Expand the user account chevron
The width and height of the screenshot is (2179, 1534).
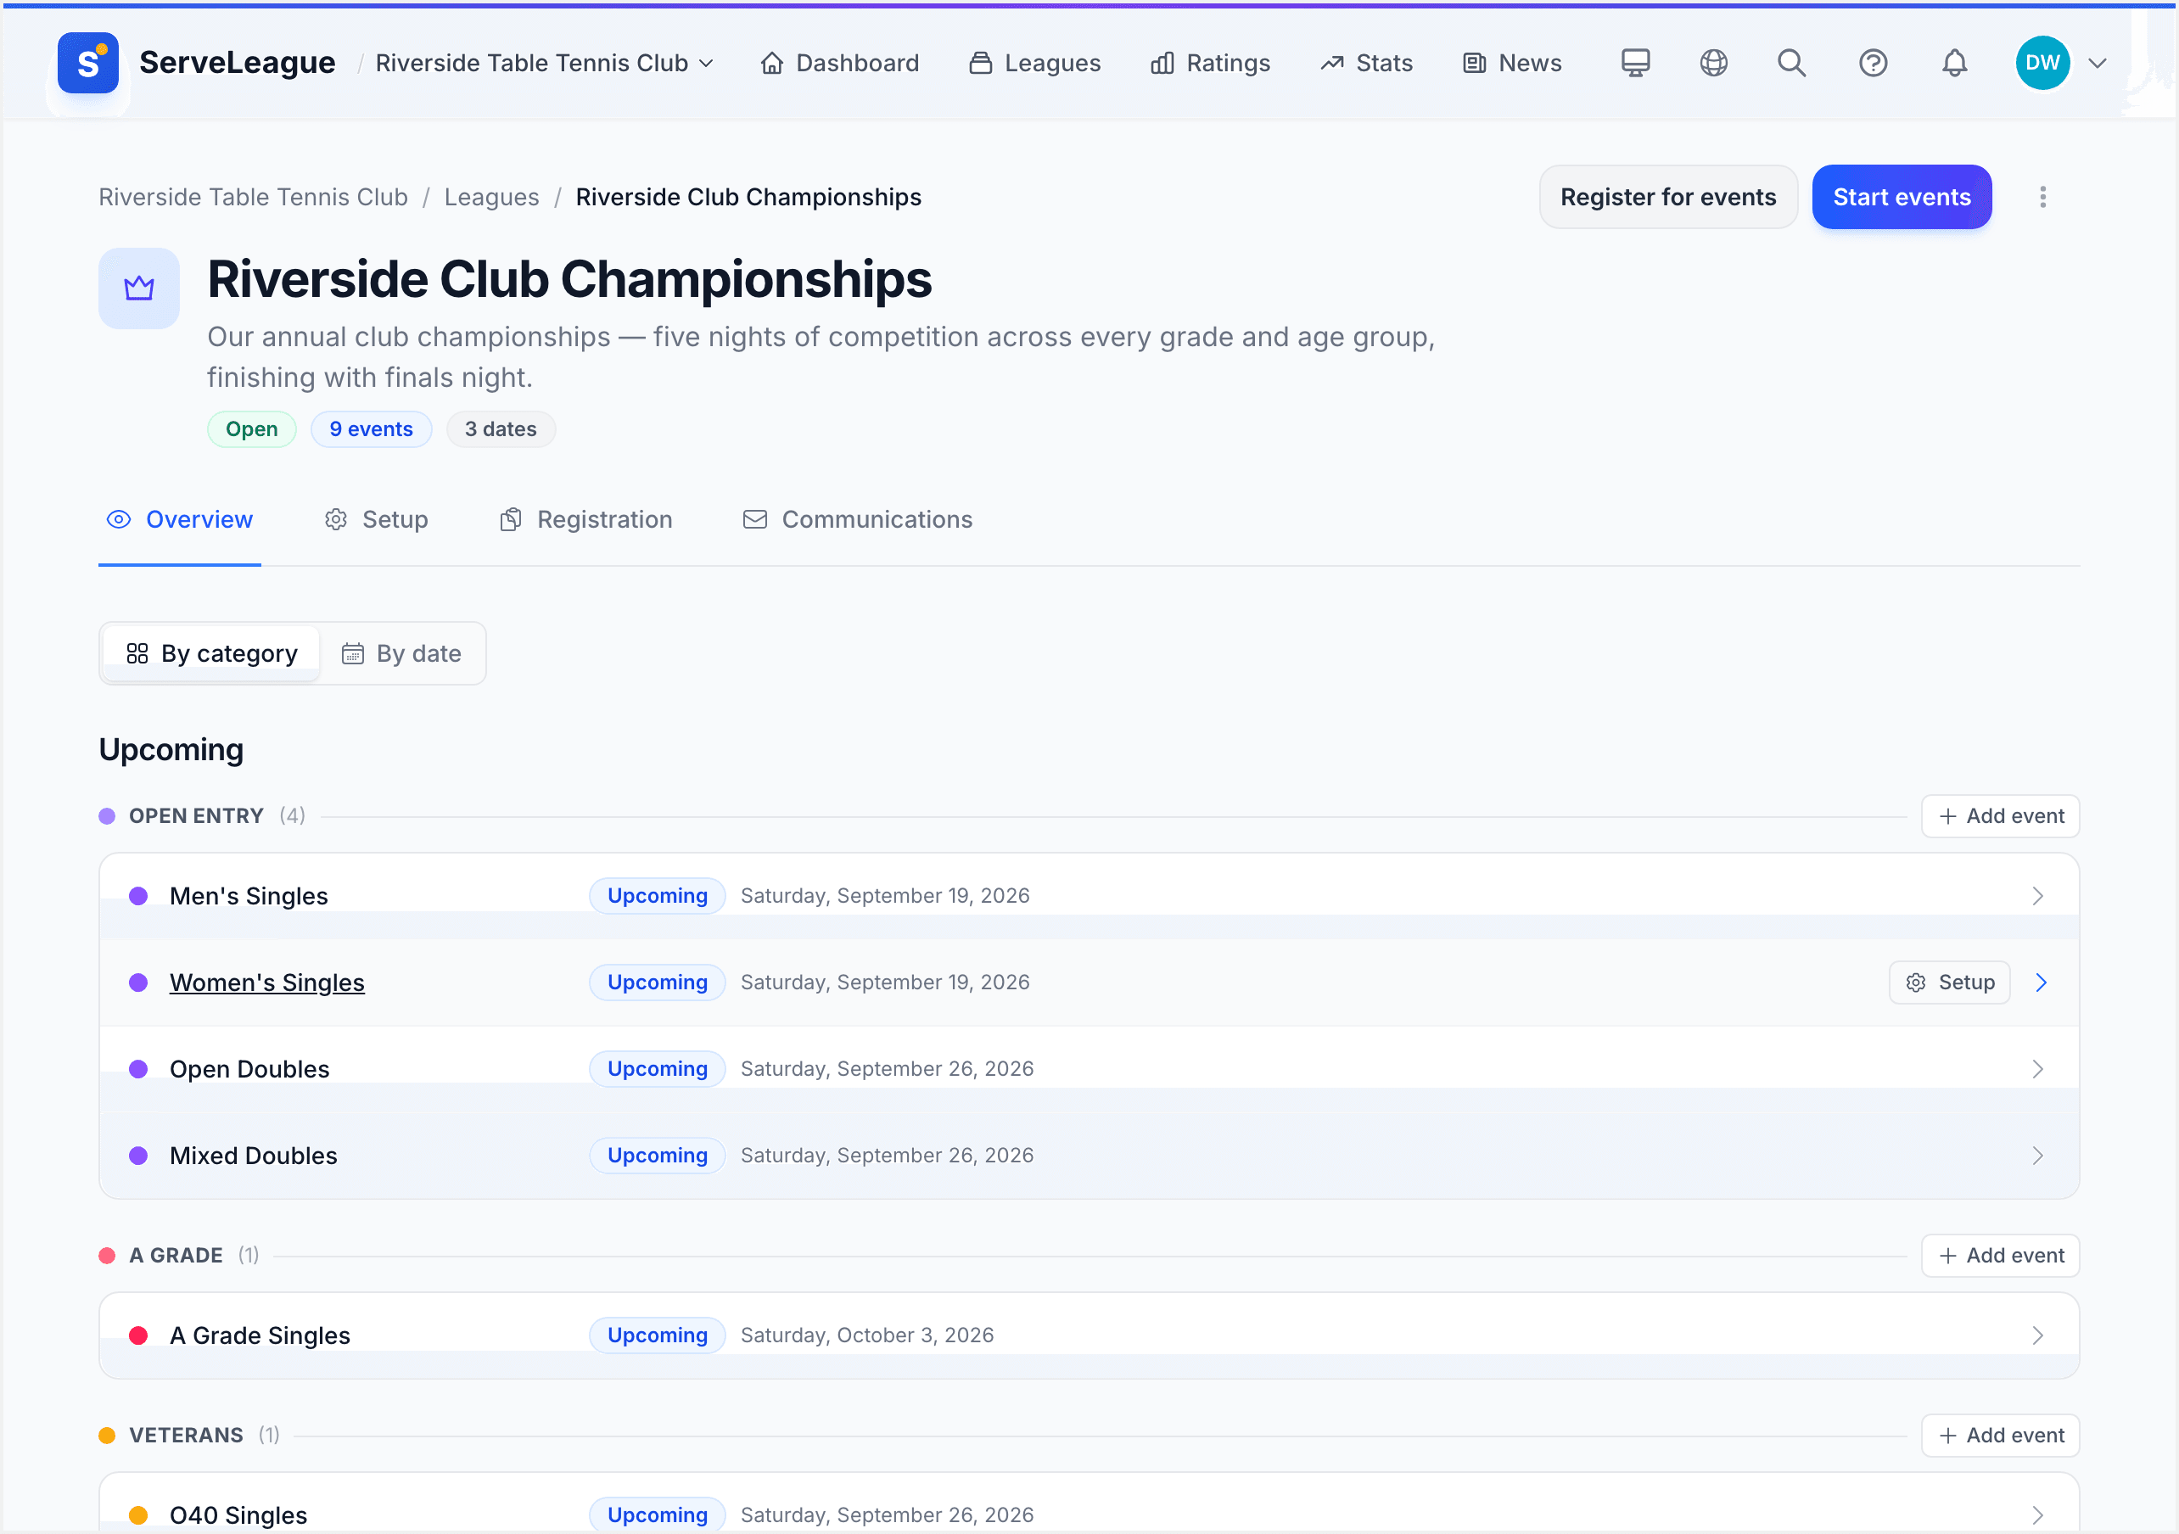coord(2098,63)
